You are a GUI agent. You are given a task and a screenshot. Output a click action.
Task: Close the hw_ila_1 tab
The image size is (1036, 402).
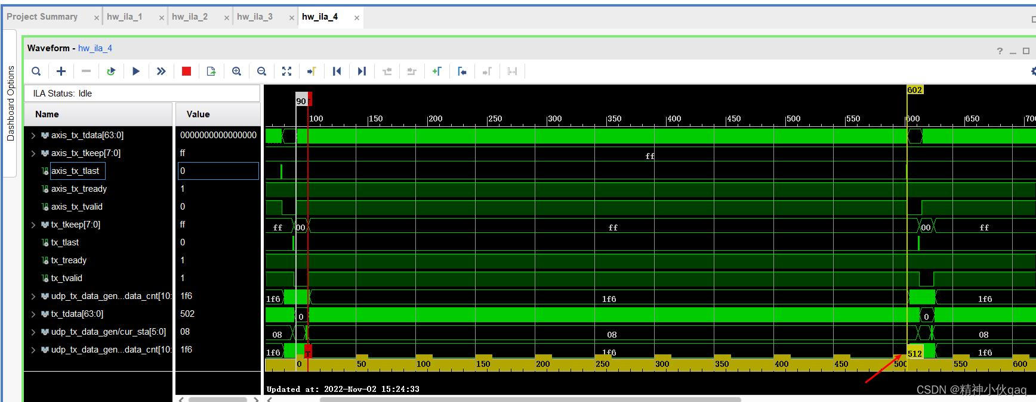[x=162, y=18]
